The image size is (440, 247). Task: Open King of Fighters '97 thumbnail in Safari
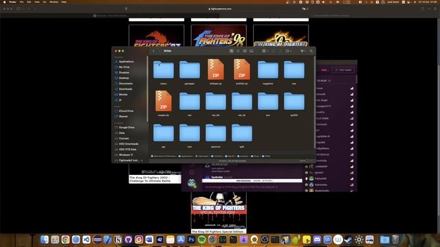coord(156,36)
